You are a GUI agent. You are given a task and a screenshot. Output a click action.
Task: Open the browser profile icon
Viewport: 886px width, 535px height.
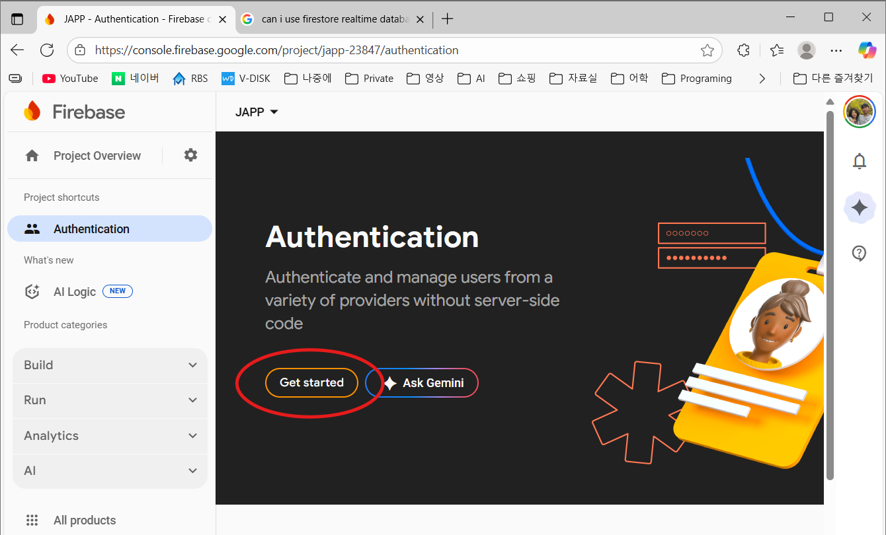807,50
